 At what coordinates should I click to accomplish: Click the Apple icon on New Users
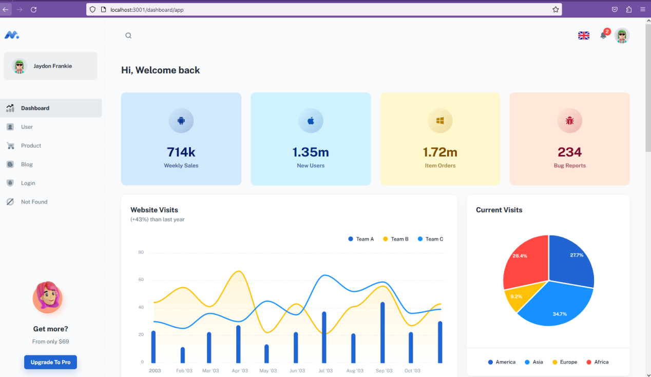[311, 121]
